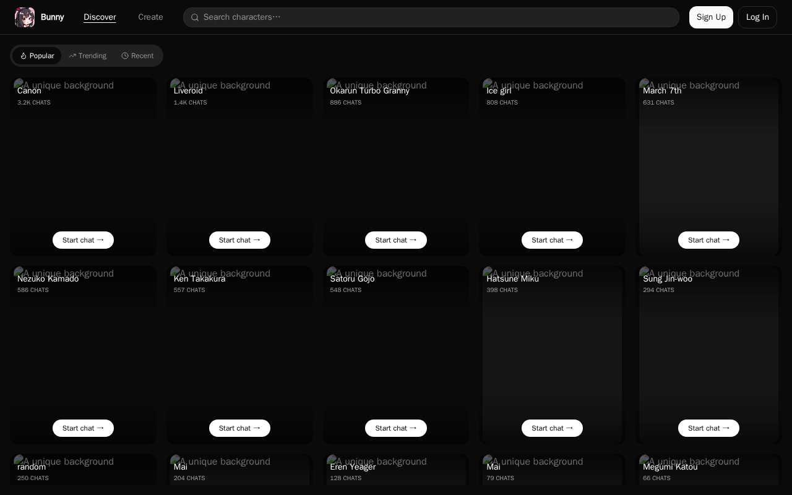
Task: Open the Discover navigation link
Action: pos(100,17)
